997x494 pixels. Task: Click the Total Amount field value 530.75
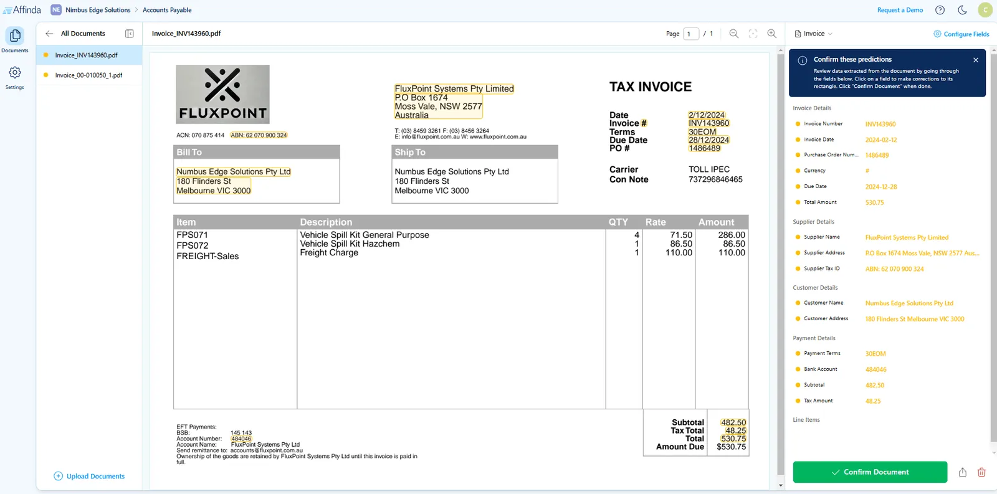(874, 202)
